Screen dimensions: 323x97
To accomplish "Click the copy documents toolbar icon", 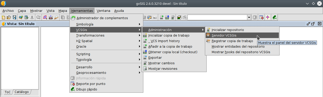I will [63, 17].
